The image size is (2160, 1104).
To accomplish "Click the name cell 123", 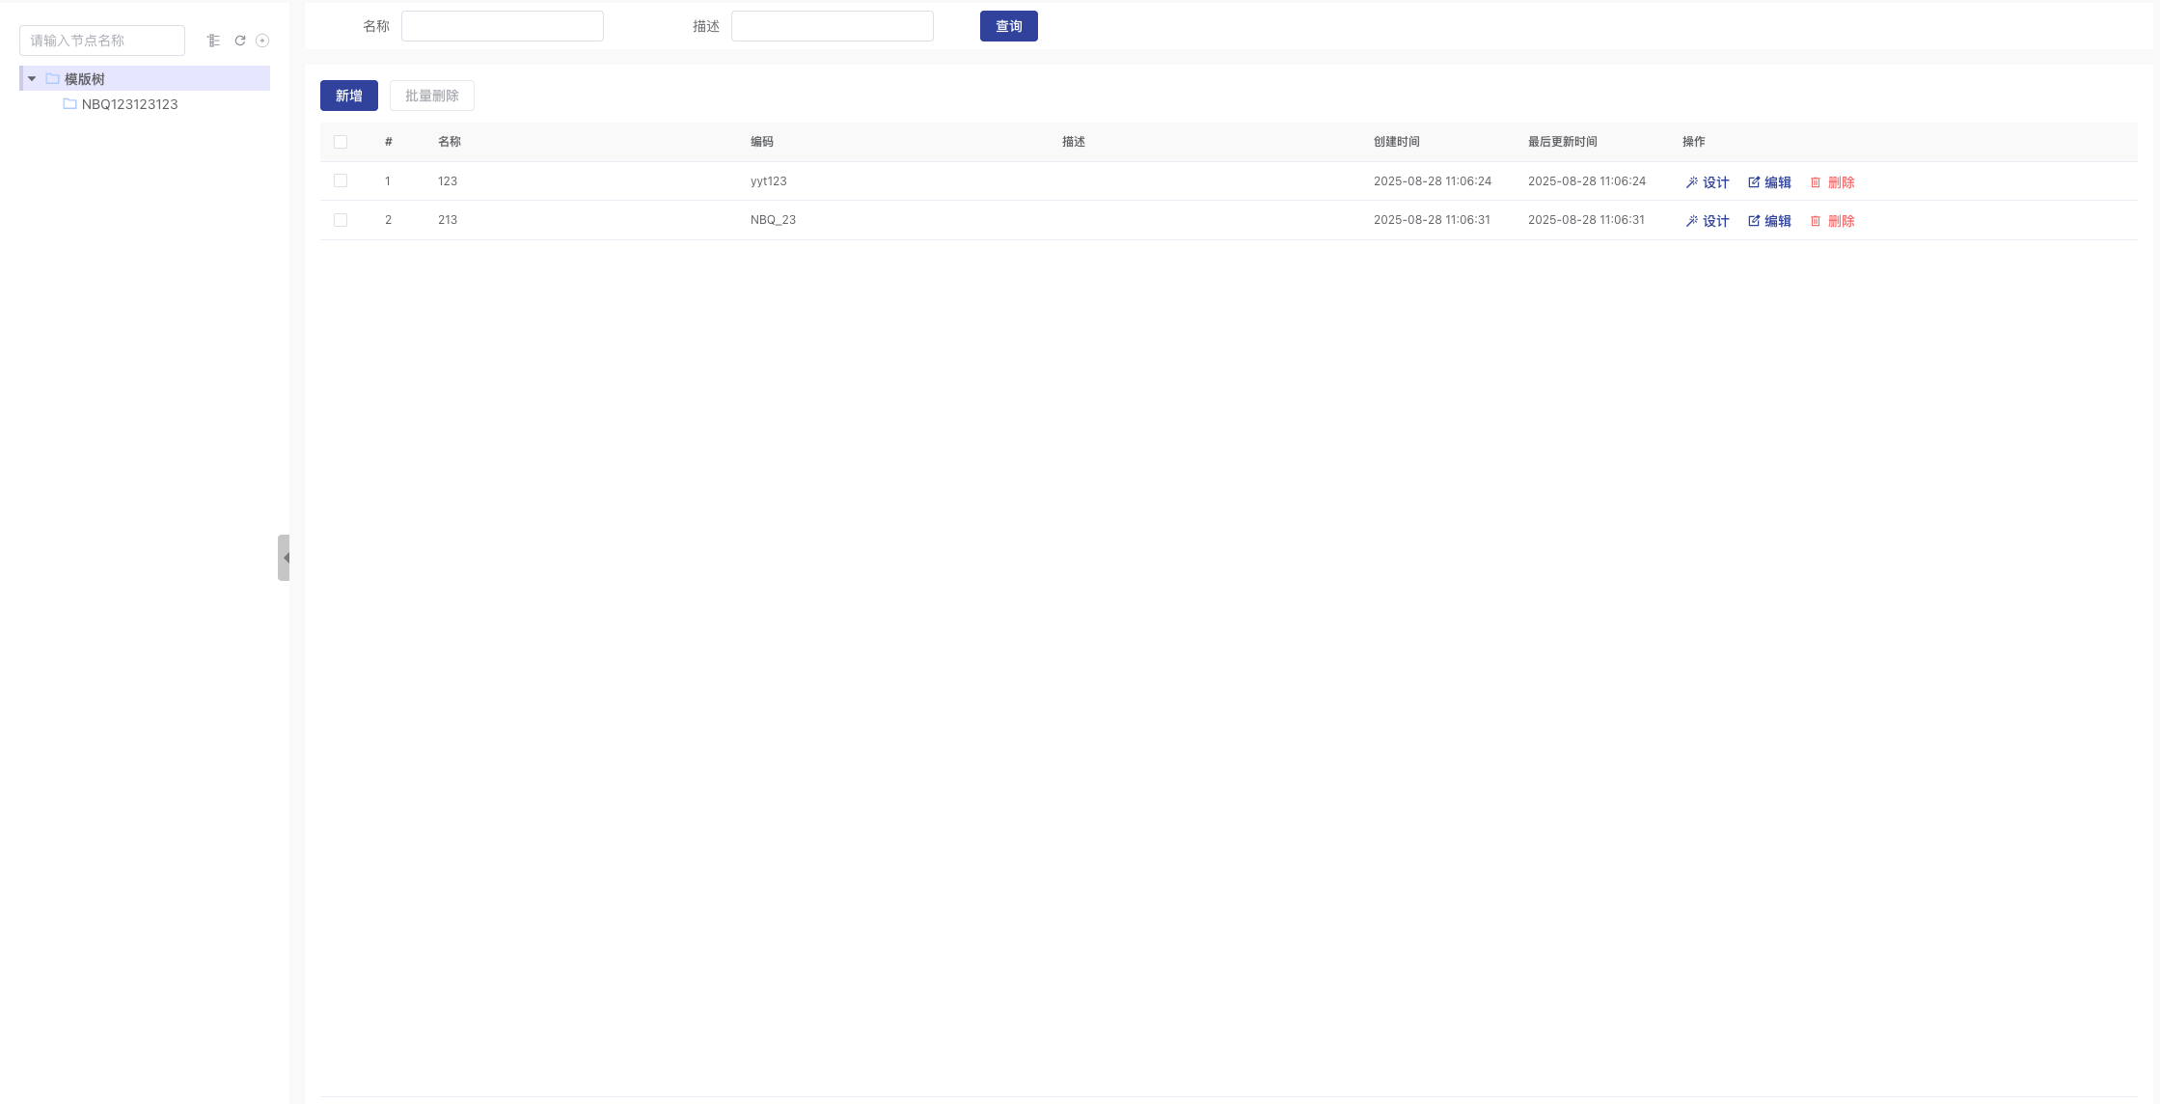I will pos(448,181).
